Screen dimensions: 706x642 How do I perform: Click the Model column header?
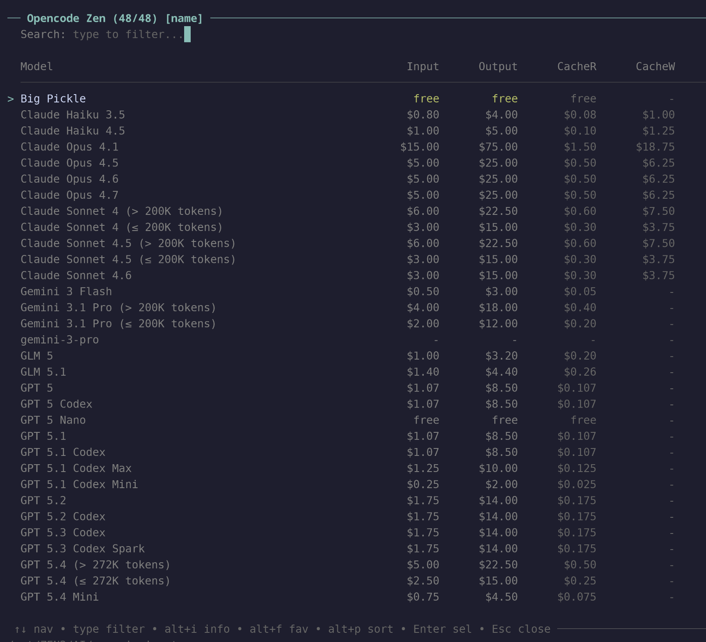click(37, 67)
